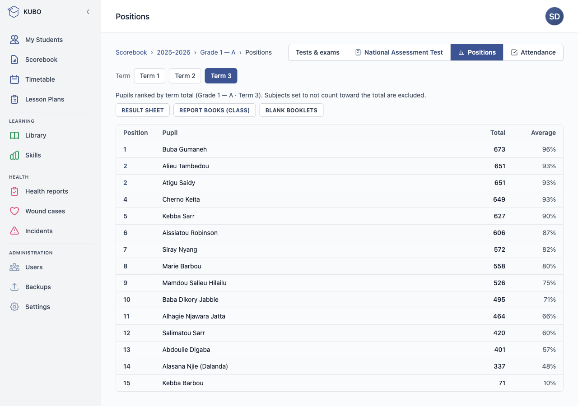Switch to the Attendance tab

tap(533, 52)
